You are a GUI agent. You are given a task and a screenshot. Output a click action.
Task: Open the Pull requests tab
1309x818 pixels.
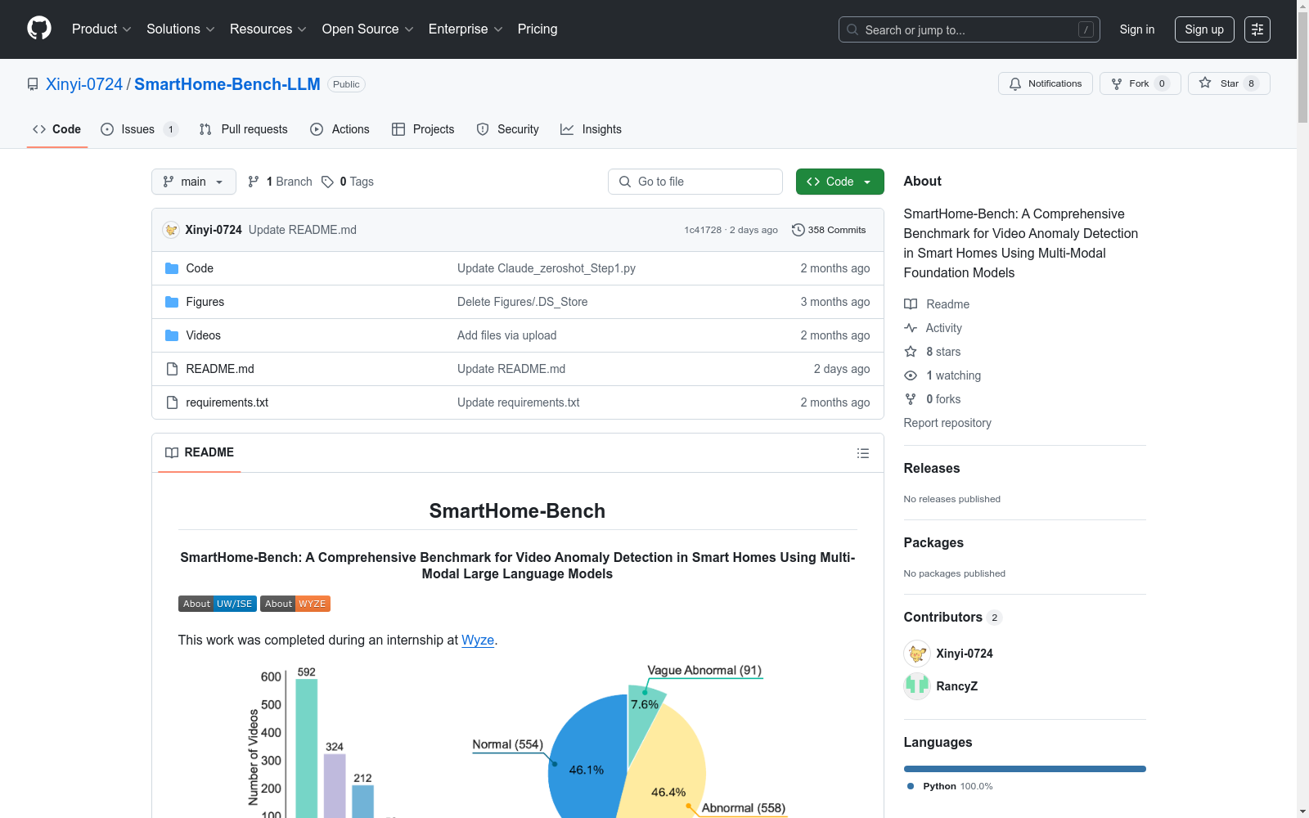click(x=244, y=129)
